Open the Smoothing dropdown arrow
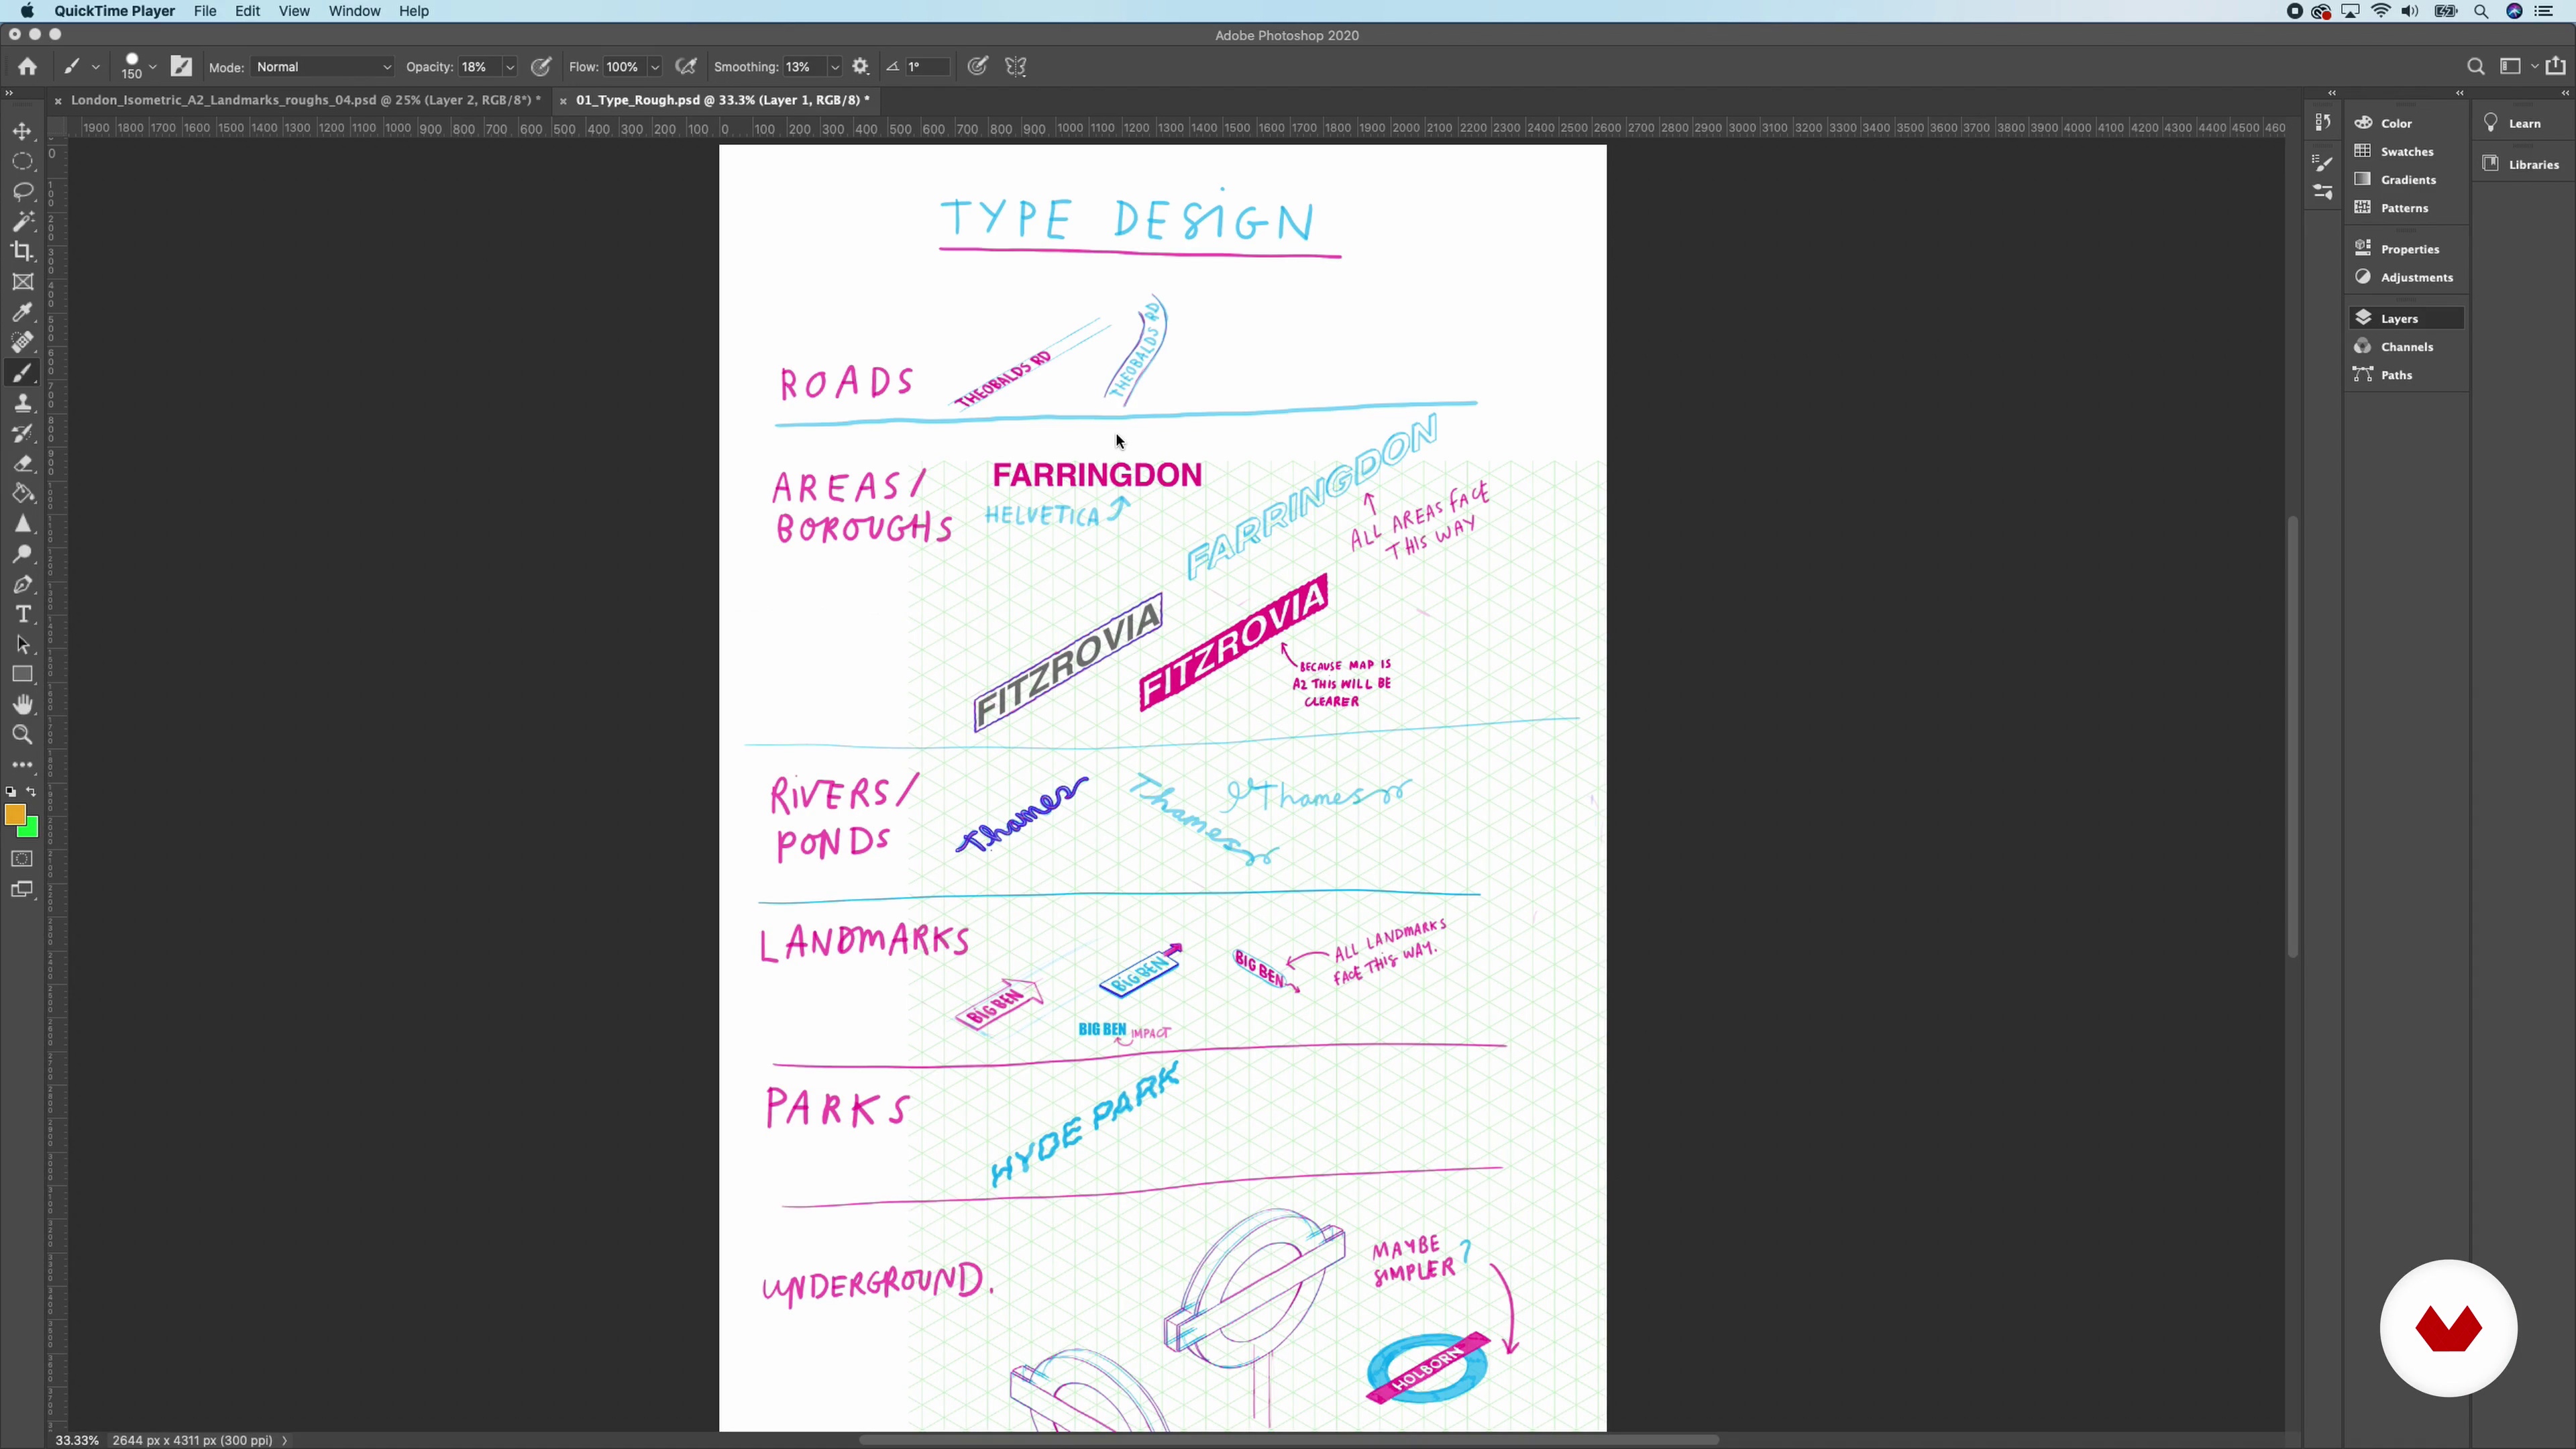The height and width of the screenshot is (1449, 2576). tap(834, 67)
